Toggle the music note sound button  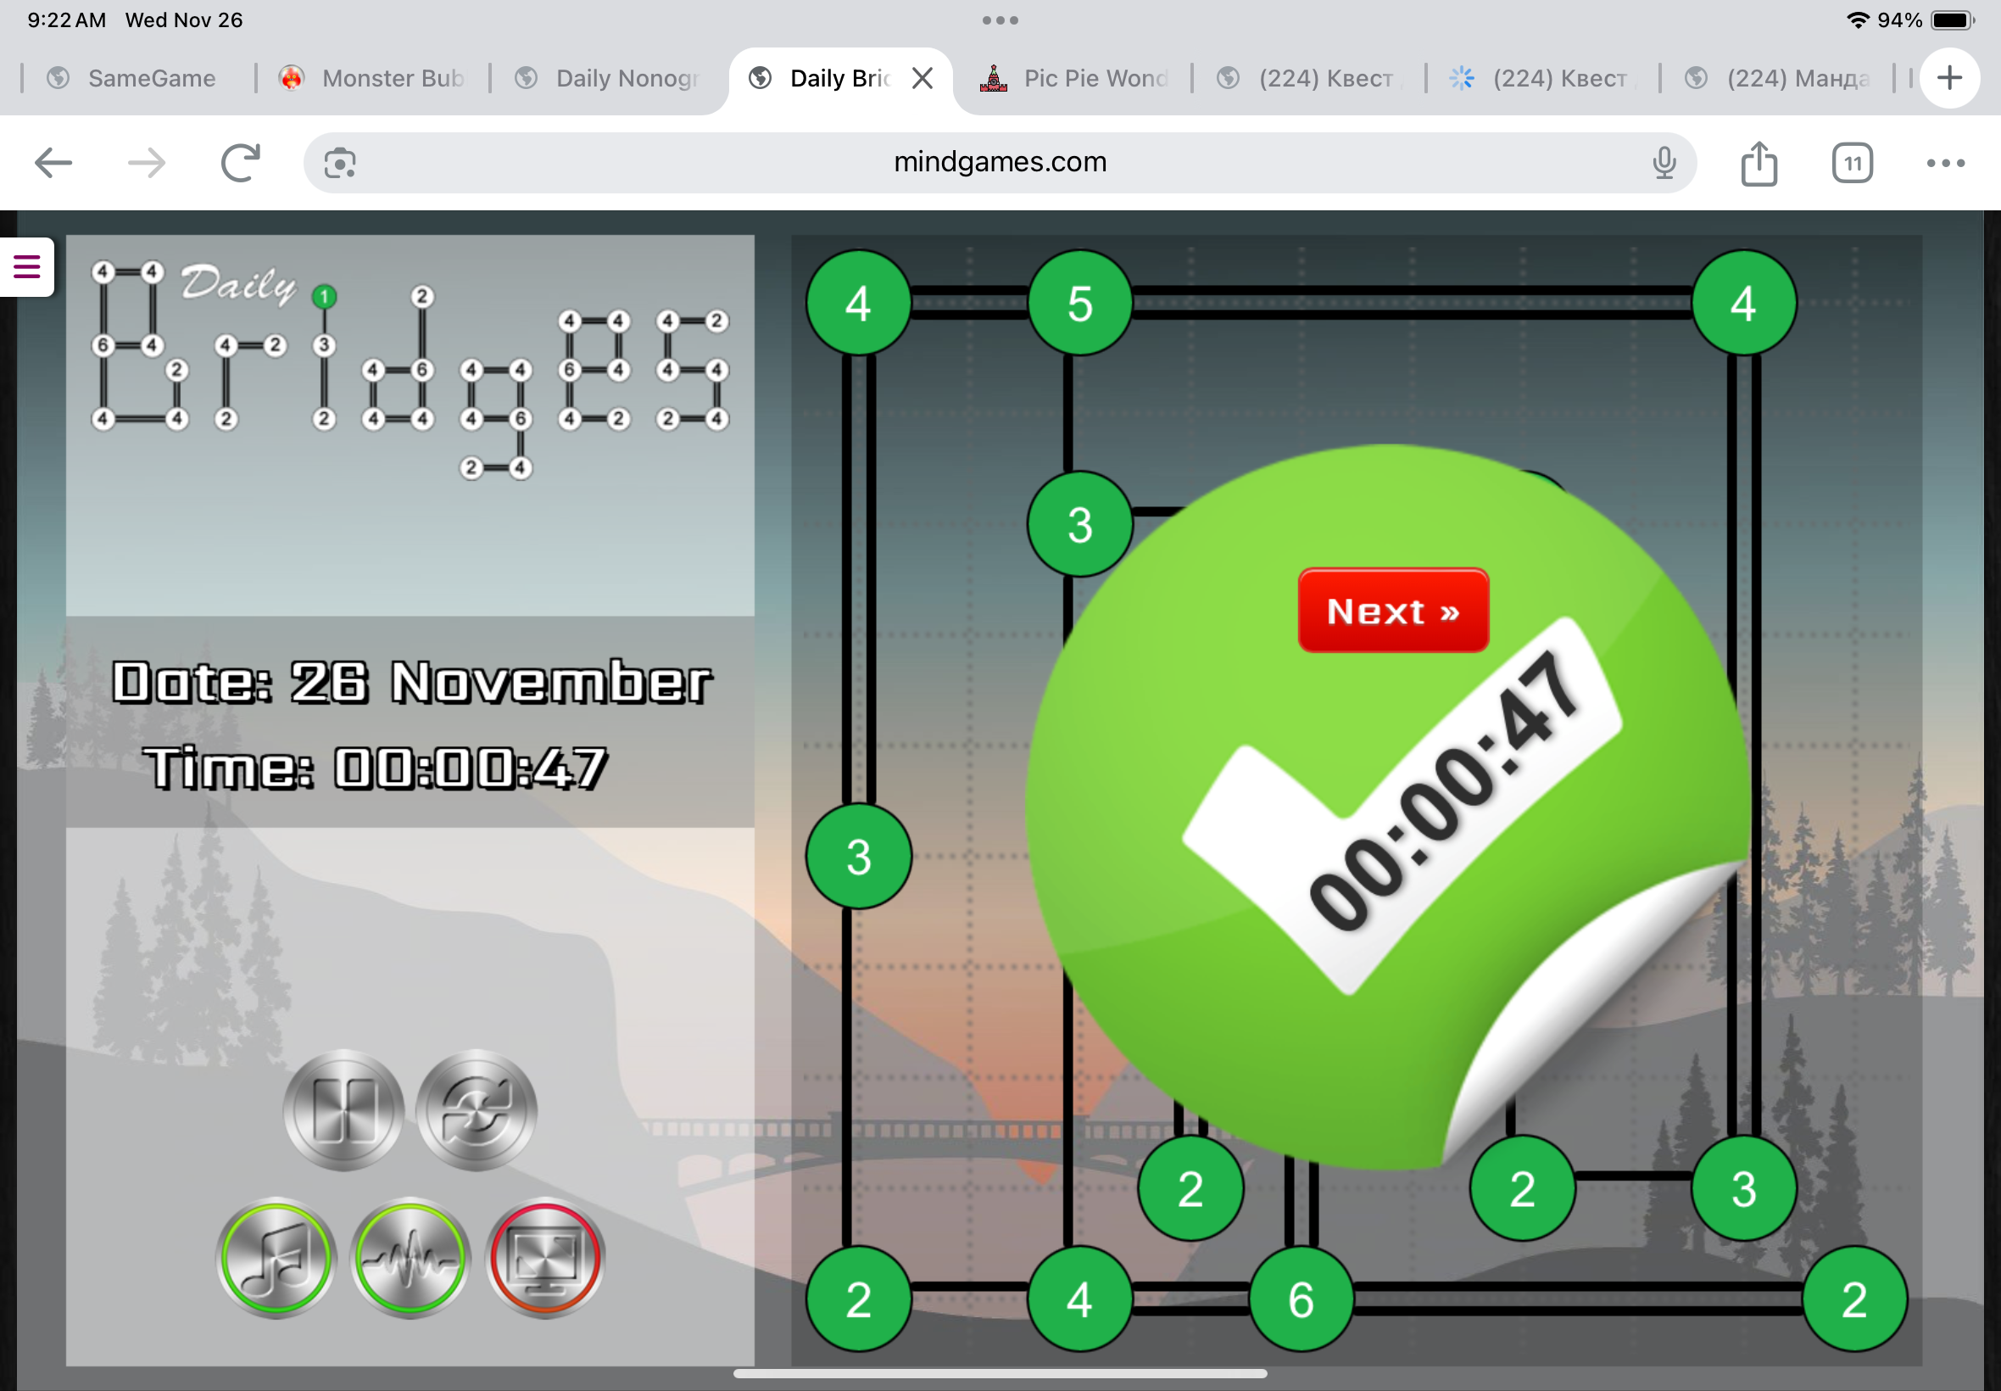276,1258
